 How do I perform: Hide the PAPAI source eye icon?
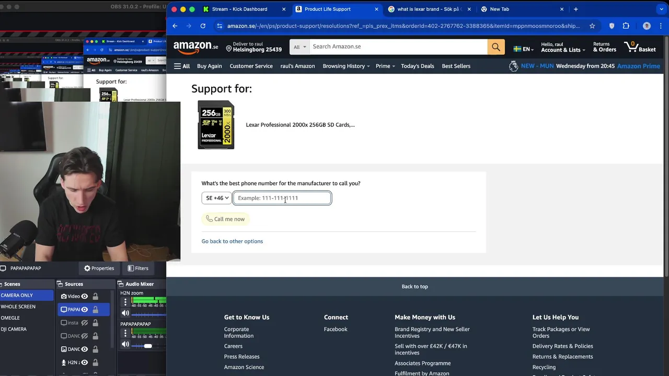[85, 310]
